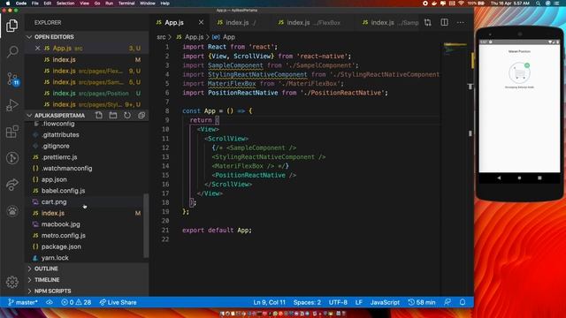
Task: Open the Live Share activity bar icon
Action: pos(11,185)
